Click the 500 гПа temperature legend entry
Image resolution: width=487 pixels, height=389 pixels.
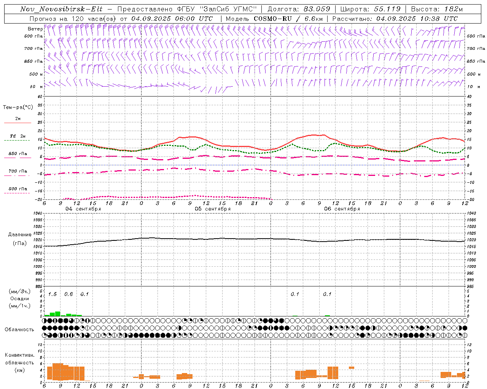coord(18,189)
